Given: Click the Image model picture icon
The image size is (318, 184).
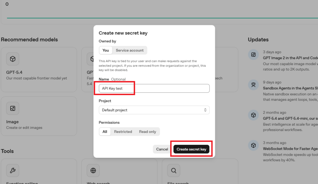Looking at the screenshot, I should [x=13, y=108].
